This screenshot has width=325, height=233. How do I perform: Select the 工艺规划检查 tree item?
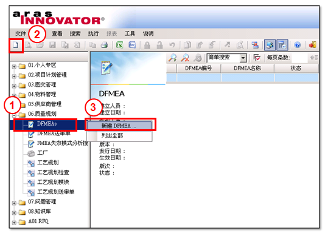53,172
